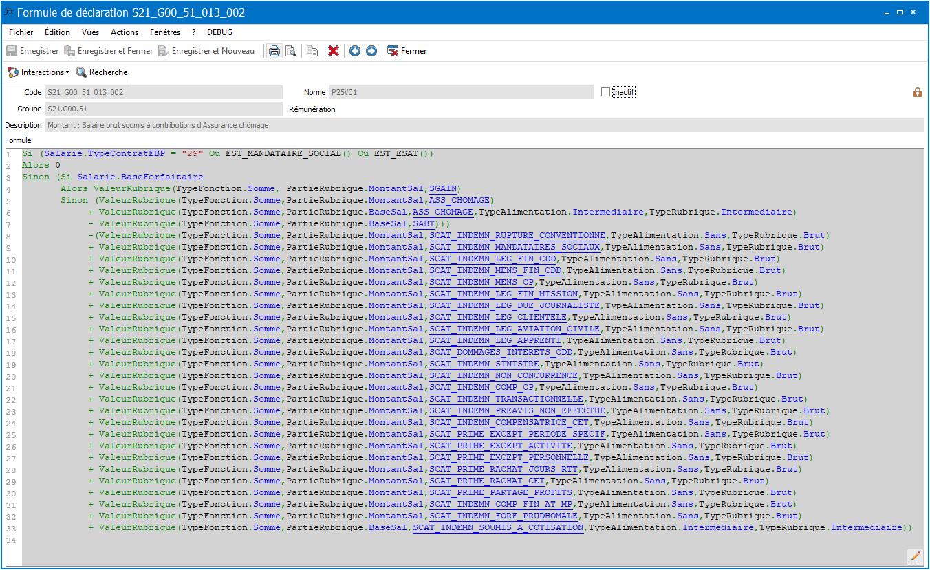Click the "Alors 0" text on line 2
Screen dimensions: 930x570
[x=41, y=165]
